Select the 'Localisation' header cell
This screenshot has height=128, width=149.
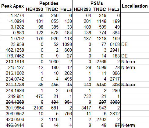click(x=135, y=6)
